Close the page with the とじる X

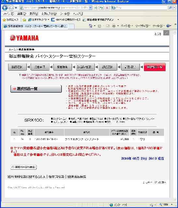[166, 33]
